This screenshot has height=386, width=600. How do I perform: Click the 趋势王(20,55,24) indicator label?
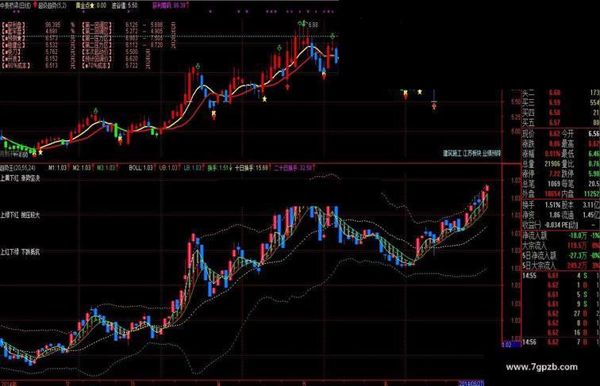[x=17, y=167]
